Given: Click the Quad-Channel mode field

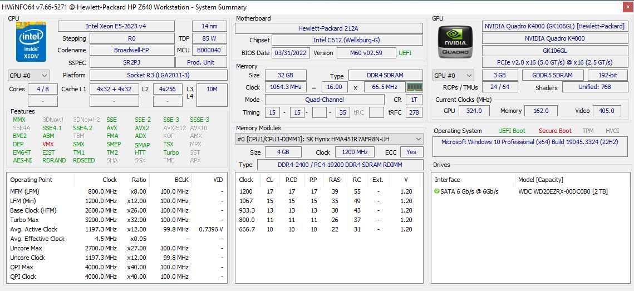Looking at the screenshot, I should click(325, 100).
